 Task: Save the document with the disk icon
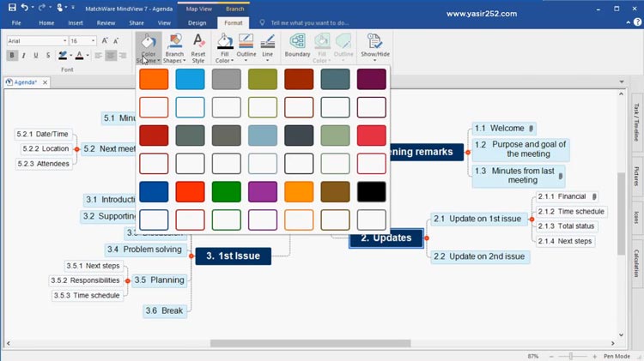[x=12, y=8]
